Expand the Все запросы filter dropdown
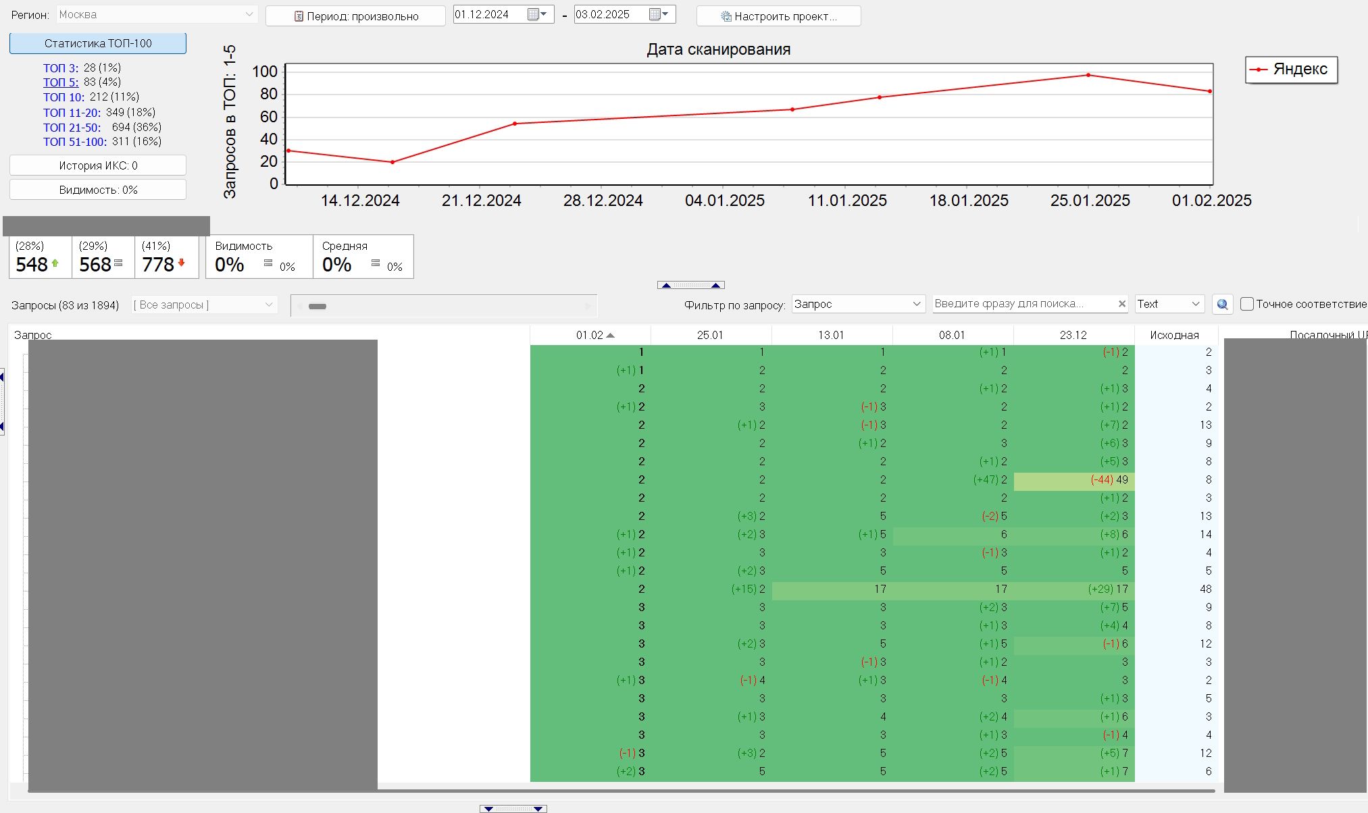The image size is (1368, 813). click(x=268, y=305)
